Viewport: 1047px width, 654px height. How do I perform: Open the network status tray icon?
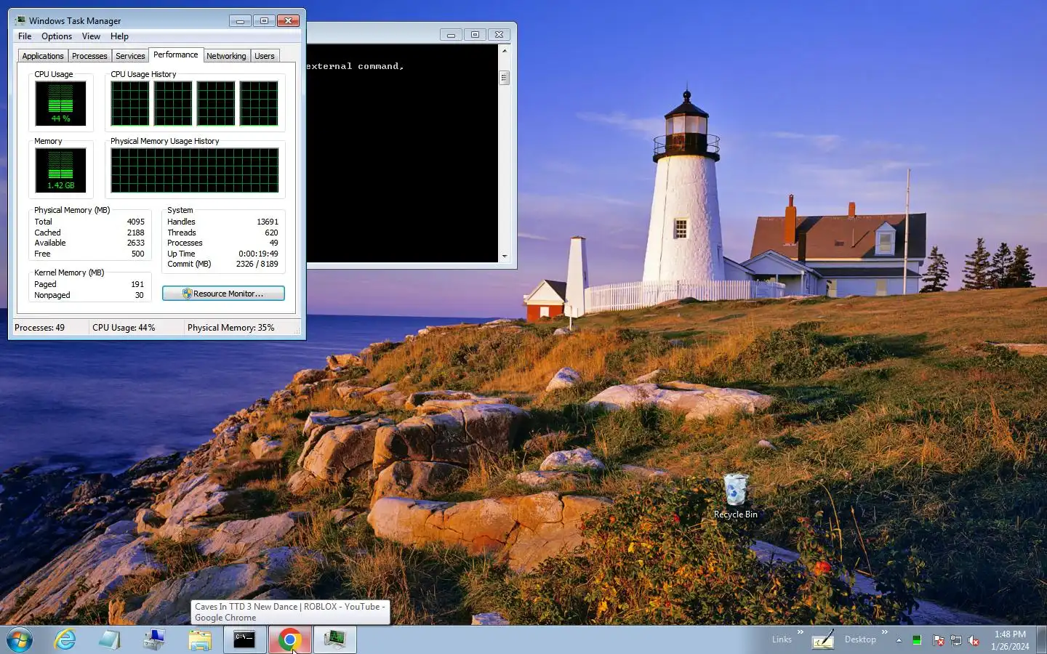coord(956,640)
